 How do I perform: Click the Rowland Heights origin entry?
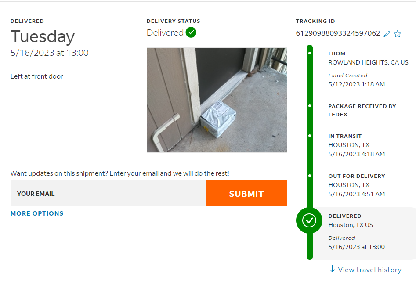368,62
